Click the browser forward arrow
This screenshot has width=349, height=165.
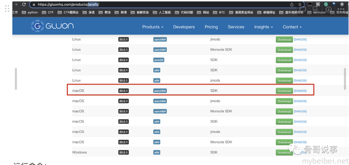16,4
